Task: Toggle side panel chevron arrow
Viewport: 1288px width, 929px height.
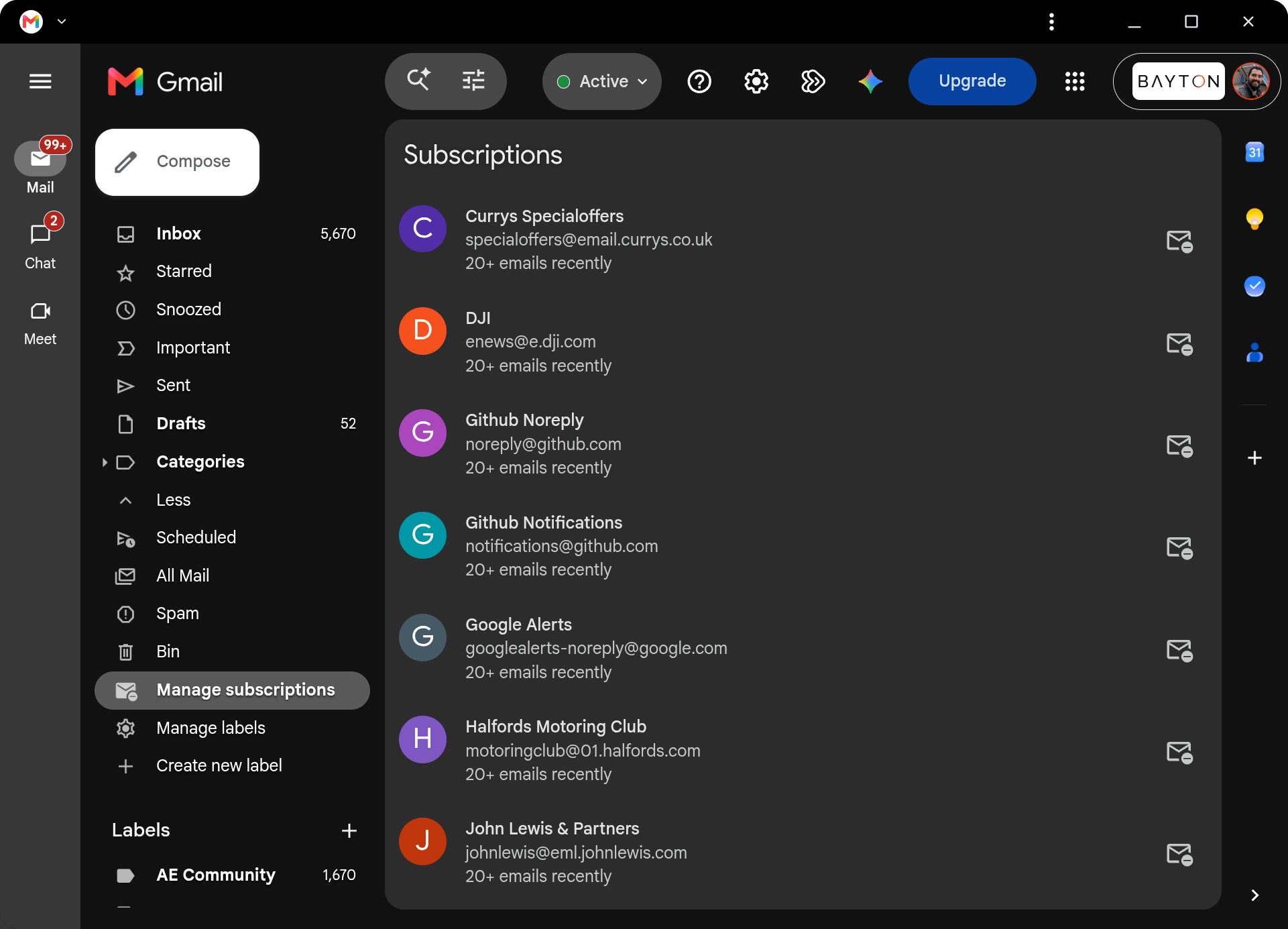Action: [1254, 895]
